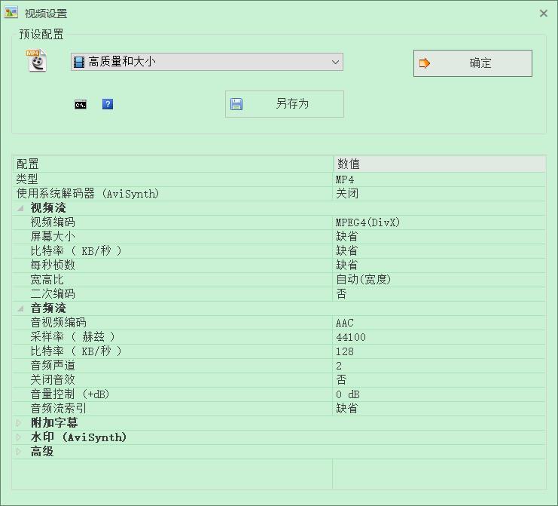558x506 pixels.
Task: Open the command line console icon
Action: [81, 105]
